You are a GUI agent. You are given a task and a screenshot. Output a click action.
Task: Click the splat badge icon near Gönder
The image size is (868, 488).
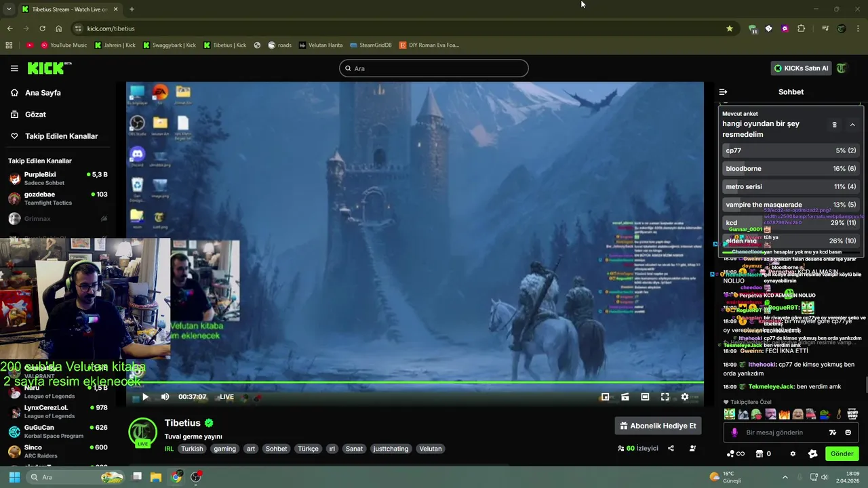(x=813, y=454)
